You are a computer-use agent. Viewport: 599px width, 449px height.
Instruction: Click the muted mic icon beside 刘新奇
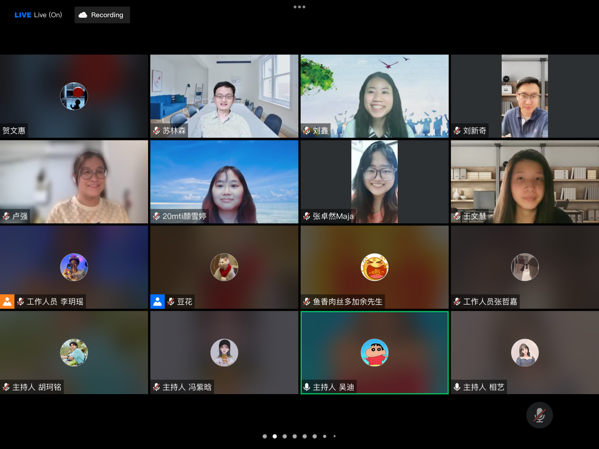click(x=457, y=131)
